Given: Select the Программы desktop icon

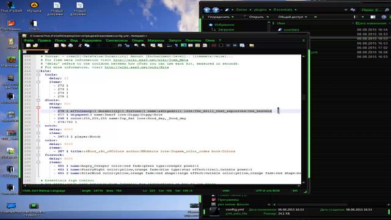Looking at the screenshot, I should coord(11,25).
